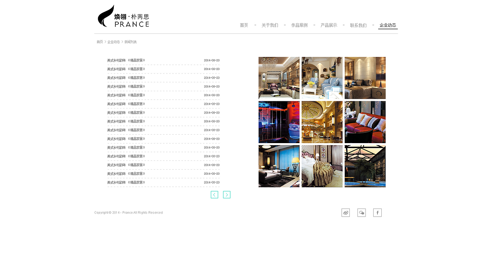Screen dimensions: 492x277
Task: Open the bed with fur blanket thumbnail
Action: [322, 166]
